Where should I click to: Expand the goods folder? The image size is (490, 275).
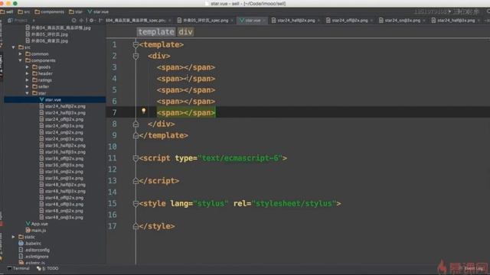coord(28,66)
